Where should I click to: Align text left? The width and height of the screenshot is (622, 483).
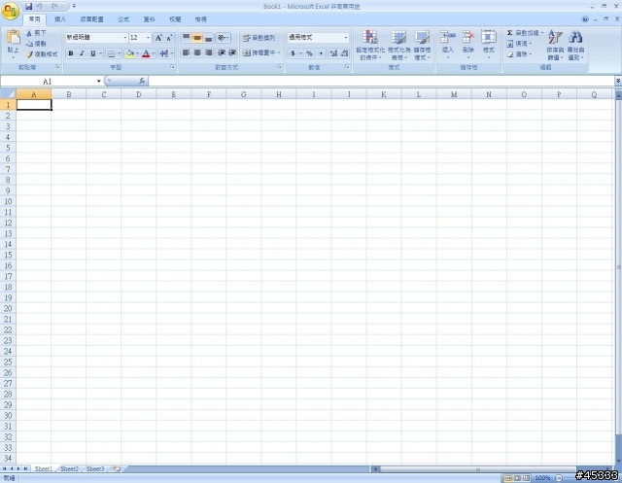[x=186, y=52]
